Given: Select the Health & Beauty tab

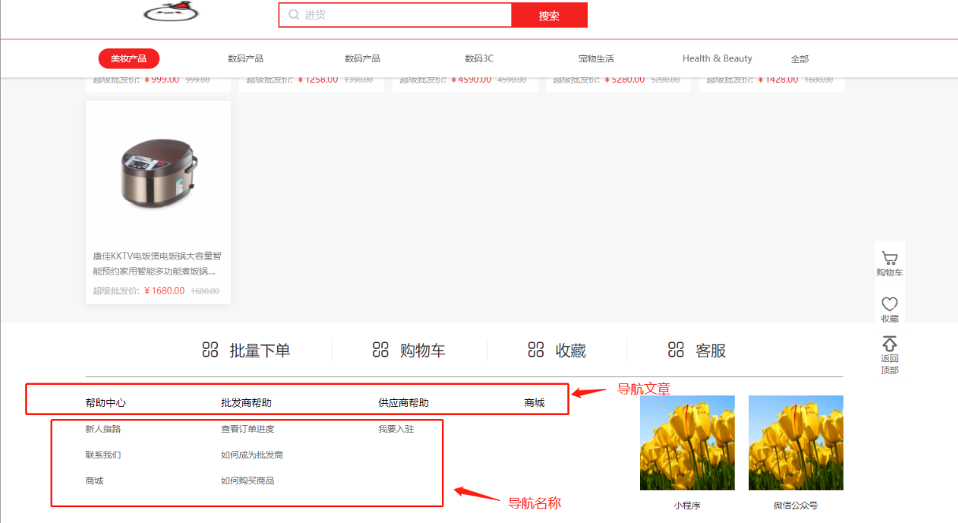Looking at the screenshot, I should pyautogui.click(x=717, y=59).
